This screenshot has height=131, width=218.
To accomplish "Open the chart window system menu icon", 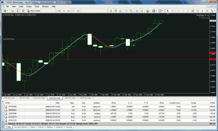I will (3, 6).
